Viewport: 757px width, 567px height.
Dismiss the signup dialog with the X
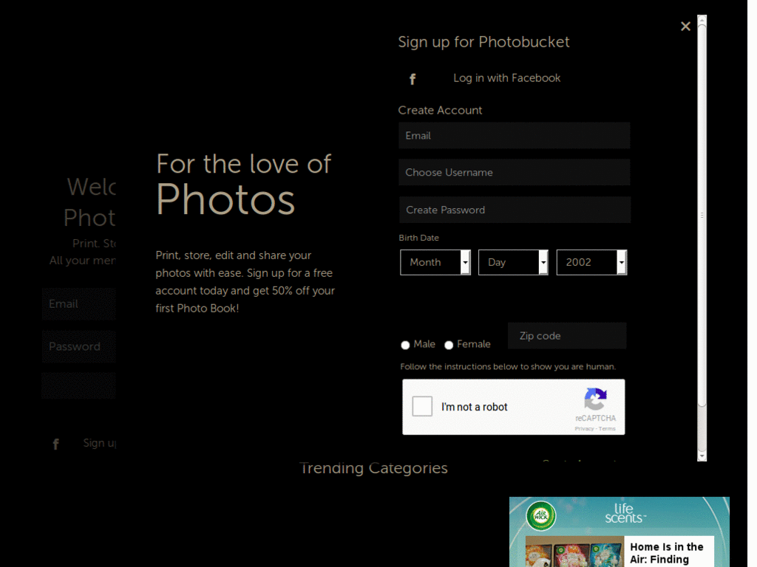(685, 26)
